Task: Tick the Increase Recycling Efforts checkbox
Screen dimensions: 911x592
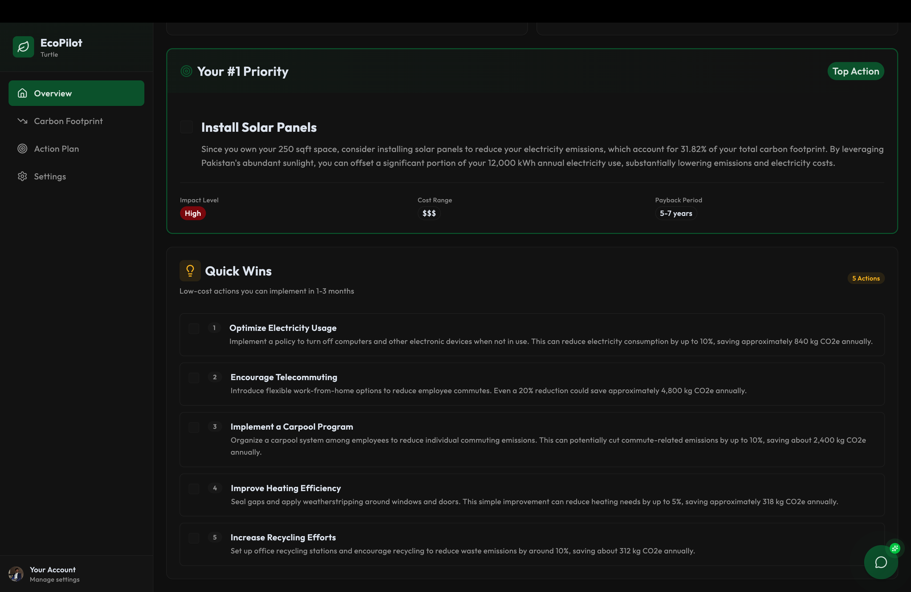Action: tap(194, 538)
